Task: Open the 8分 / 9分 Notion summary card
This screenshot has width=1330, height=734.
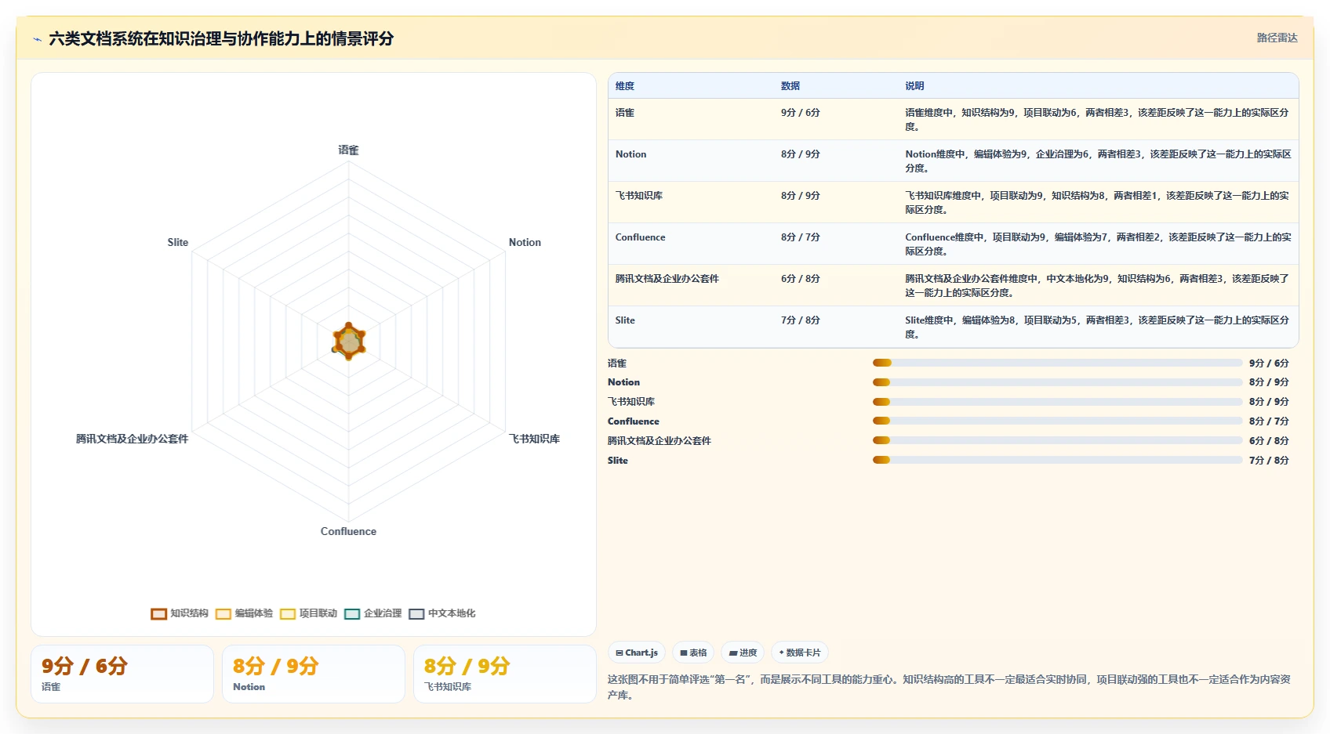Action: 314,674
